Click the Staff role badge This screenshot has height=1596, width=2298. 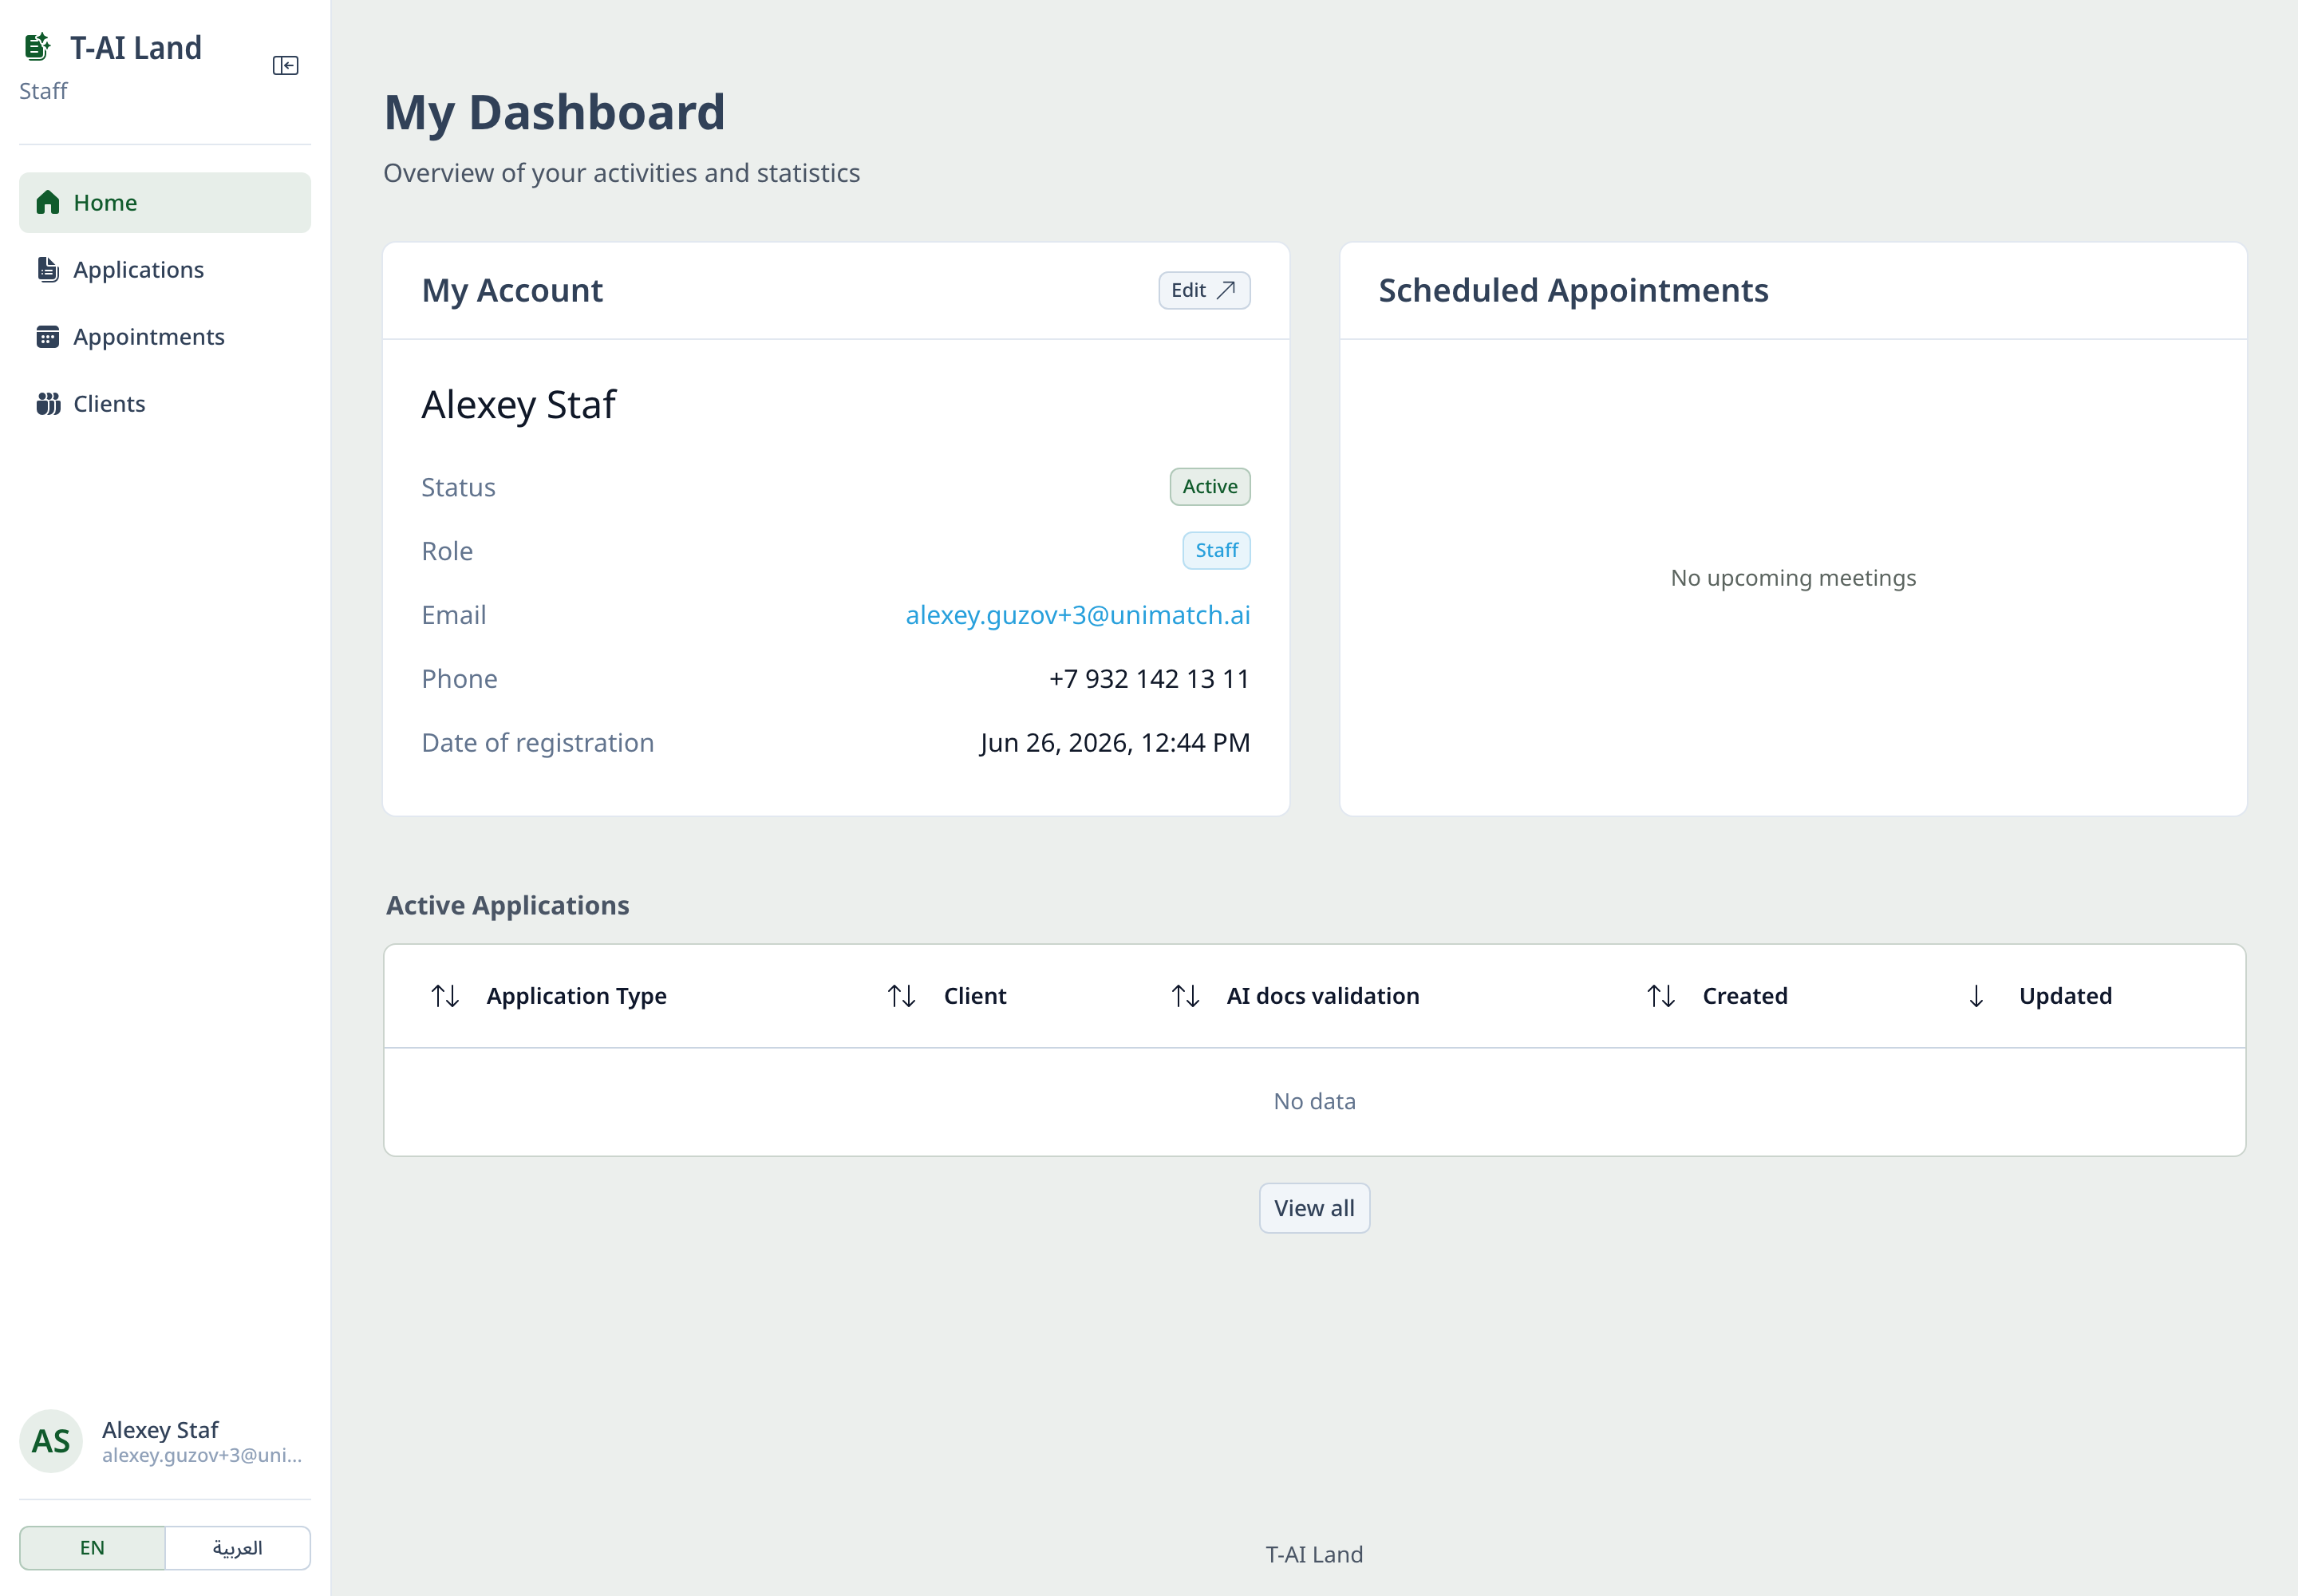(1216, 551)
